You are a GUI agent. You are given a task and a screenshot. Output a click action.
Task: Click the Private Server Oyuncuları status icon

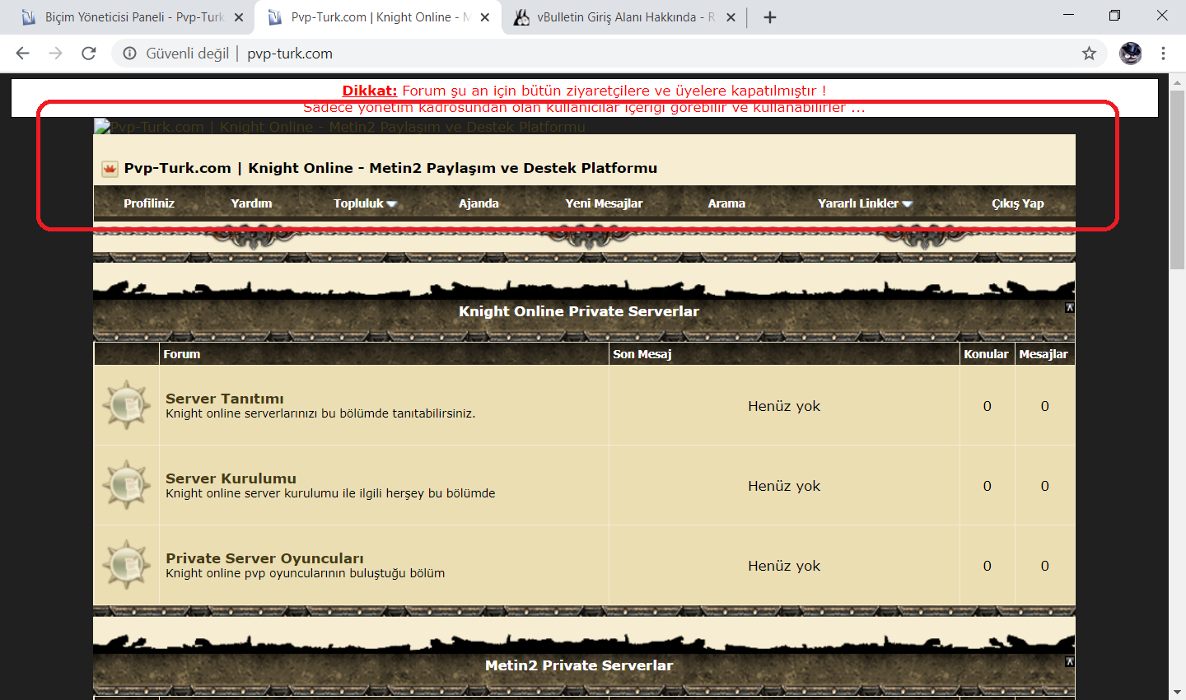tap(126, 564)
